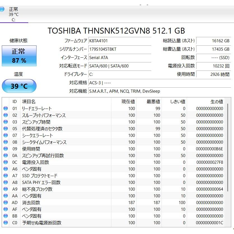Click the total host reads value 16162 GB
The image size is (234, 234).
(x=214, y=41)
